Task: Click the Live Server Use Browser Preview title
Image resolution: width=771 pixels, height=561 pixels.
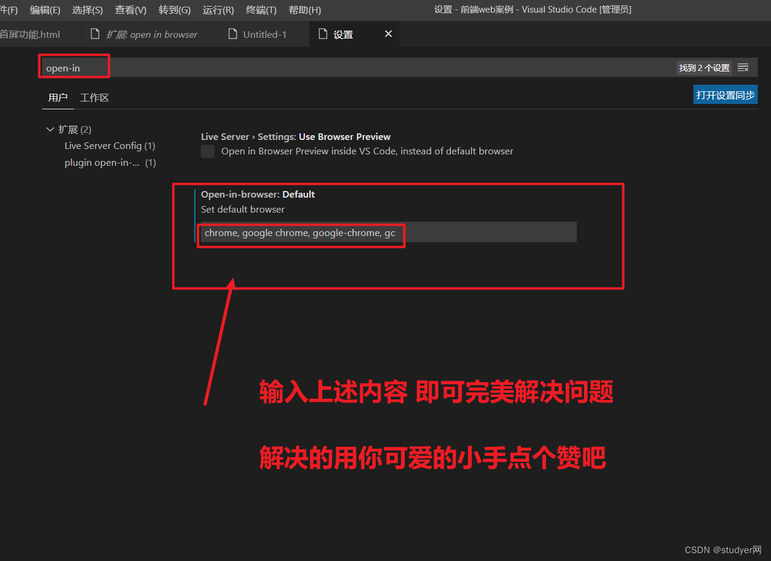Action: [296, 137]
